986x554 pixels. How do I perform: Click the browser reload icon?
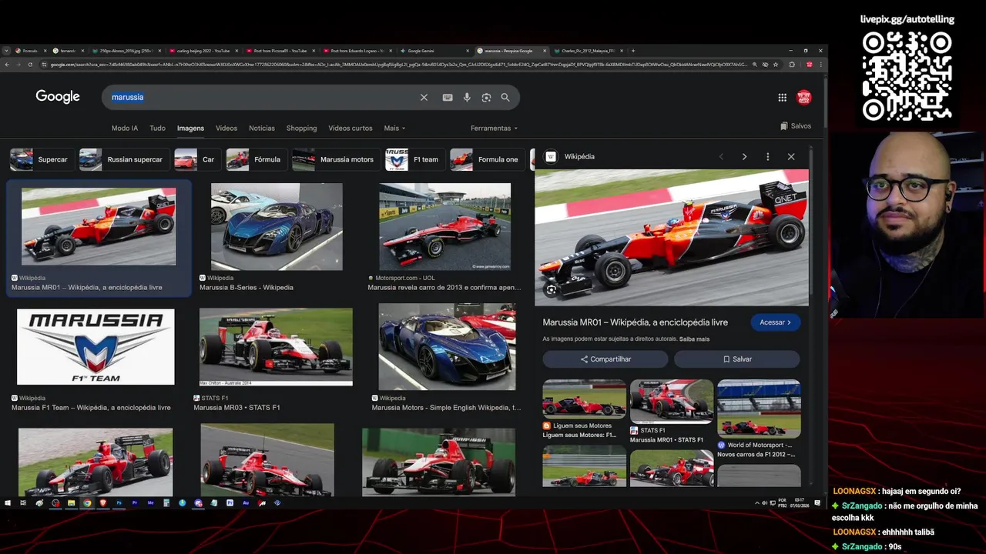coord(31,65)
